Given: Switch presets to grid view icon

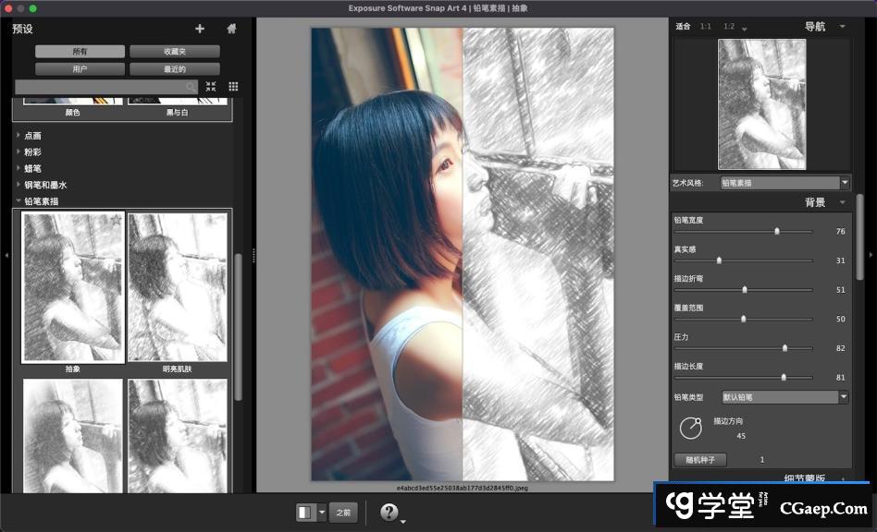Looking at the screenshot, I should pos(233,87).
